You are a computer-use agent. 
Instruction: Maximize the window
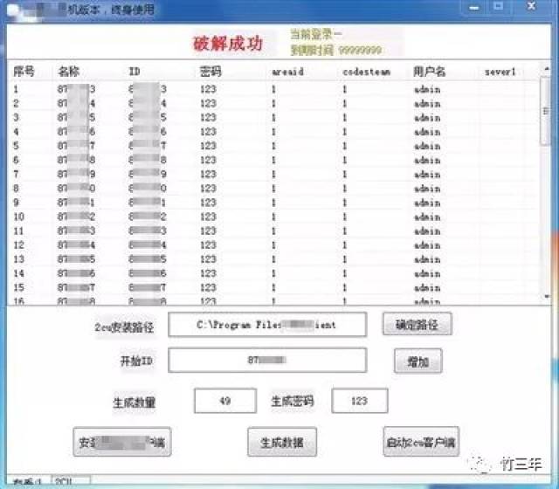pyautogui.click(x=499, y=6)
